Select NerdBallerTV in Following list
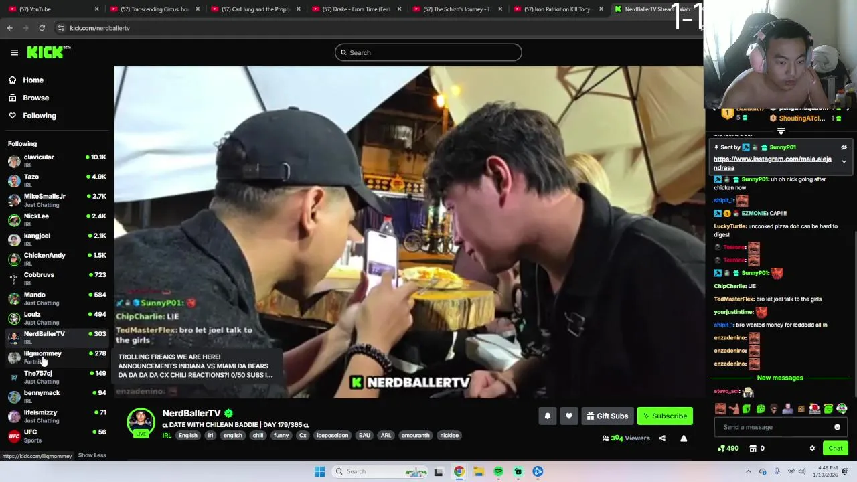Image resolution: width=857 pixels, height=482 pixels. pyautogui.click(x=57, y=337)
